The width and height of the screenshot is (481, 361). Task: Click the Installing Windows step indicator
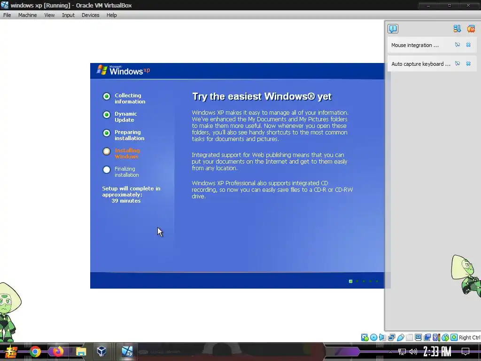point(107,151)
